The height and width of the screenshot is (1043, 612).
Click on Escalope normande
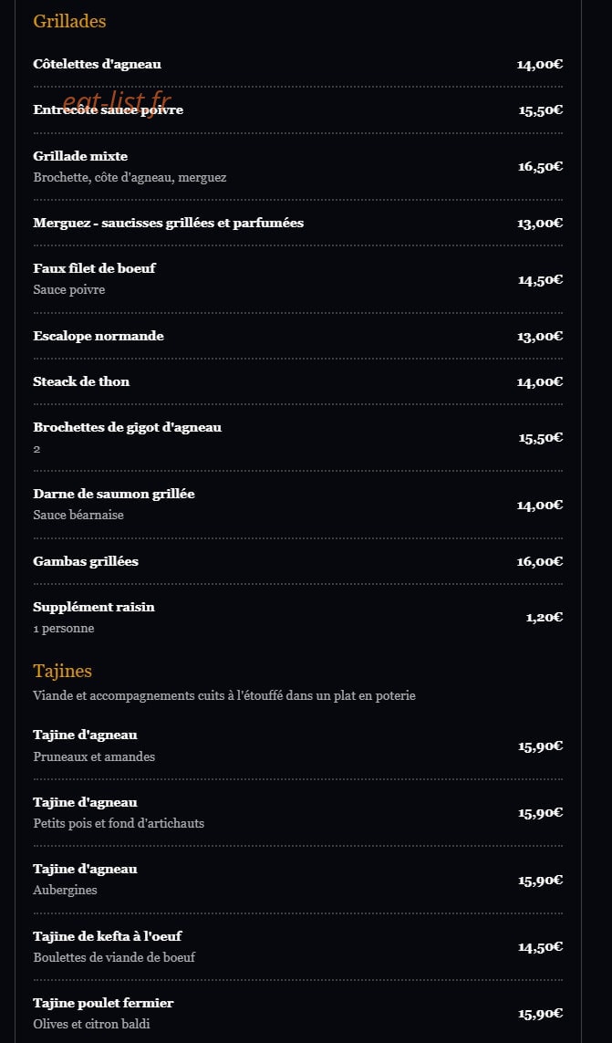(x=298, y=336)
